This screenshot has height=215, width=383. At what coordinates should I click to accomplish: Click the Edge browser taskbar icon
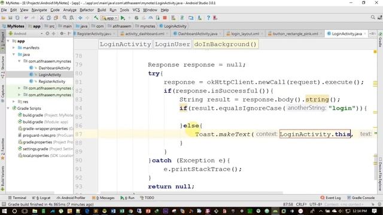click(x=87, y=211)
